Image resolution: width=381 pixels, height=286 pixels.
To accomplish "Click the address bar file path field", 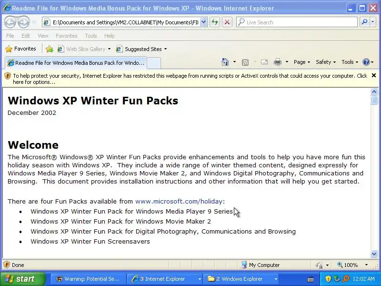I will coord(125,22).
